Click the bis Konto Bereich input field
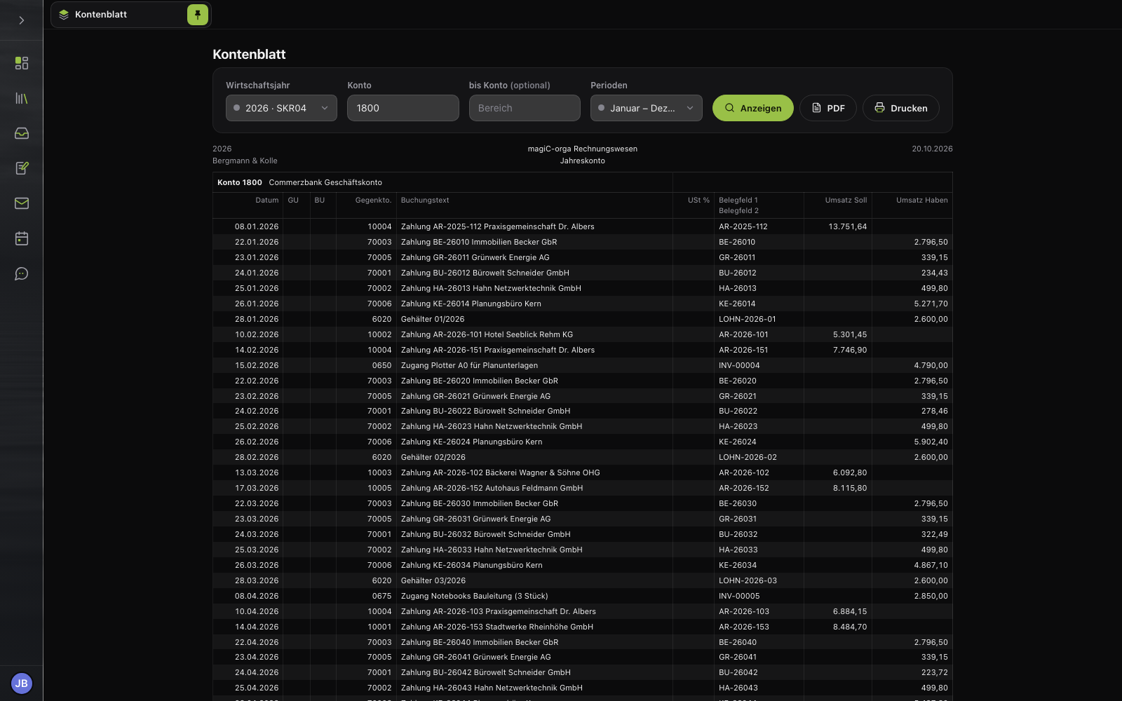Viewport: 1122px width, 701px height. coord(525,108)
